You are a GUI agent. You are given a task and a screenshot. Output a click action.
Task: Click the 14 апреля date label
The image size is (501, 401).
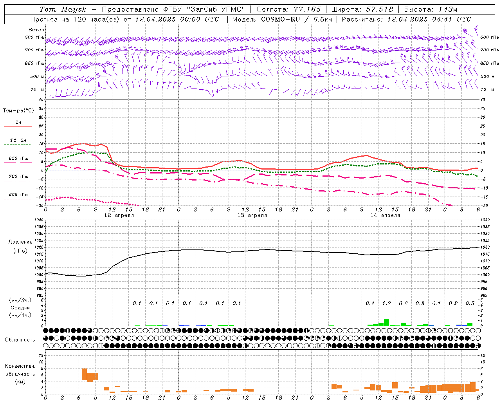[x=385, y=215]
